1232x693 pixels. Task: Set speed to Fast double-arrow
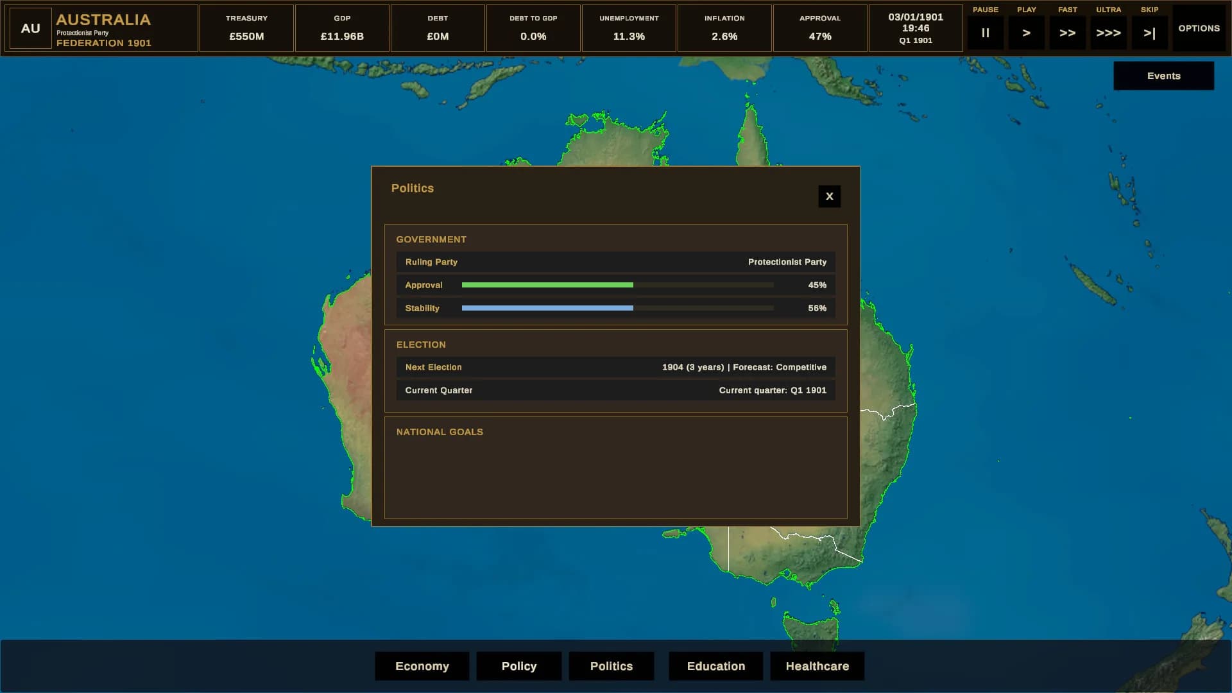(x=1067, y=33)
